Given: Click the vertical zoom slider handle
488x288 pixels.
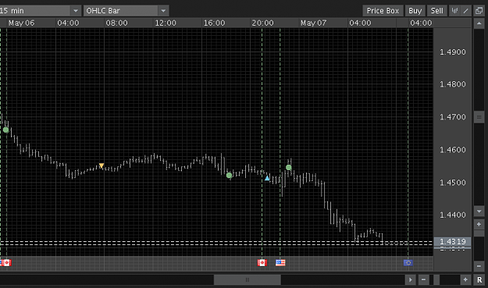Looking at the screenshot, I should click(479, 233).
